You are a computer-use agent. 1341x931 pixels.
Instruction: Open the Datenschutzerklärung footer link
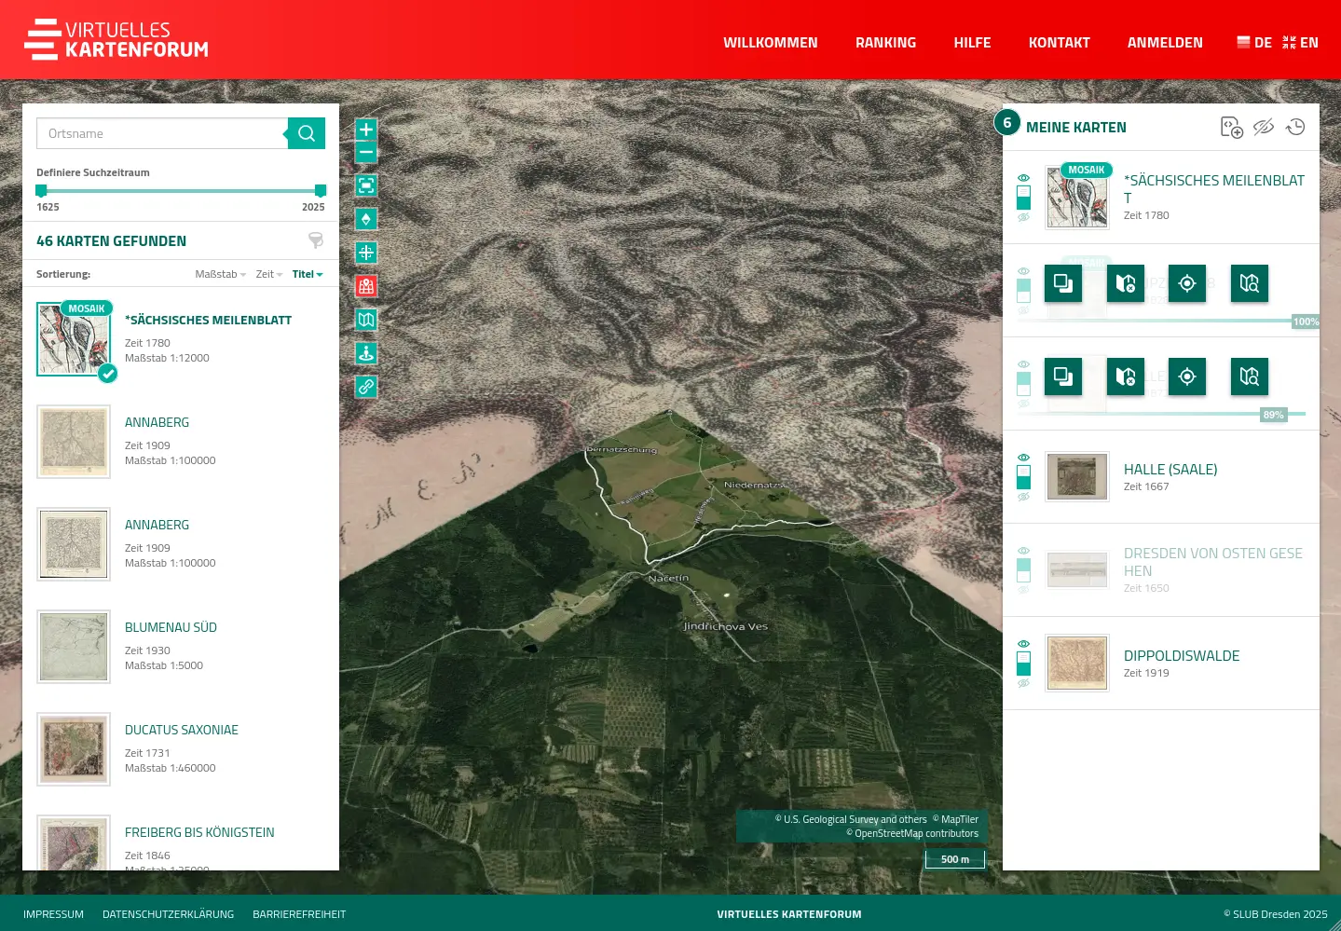coord(168,914)
